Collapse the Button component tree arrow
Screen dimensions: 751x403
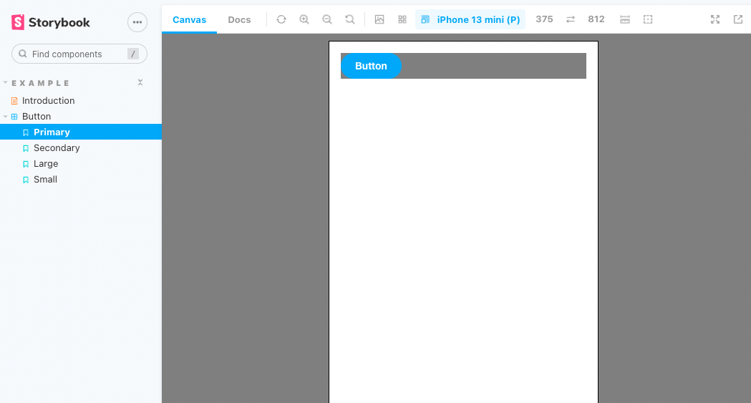[x=5, y=116]
